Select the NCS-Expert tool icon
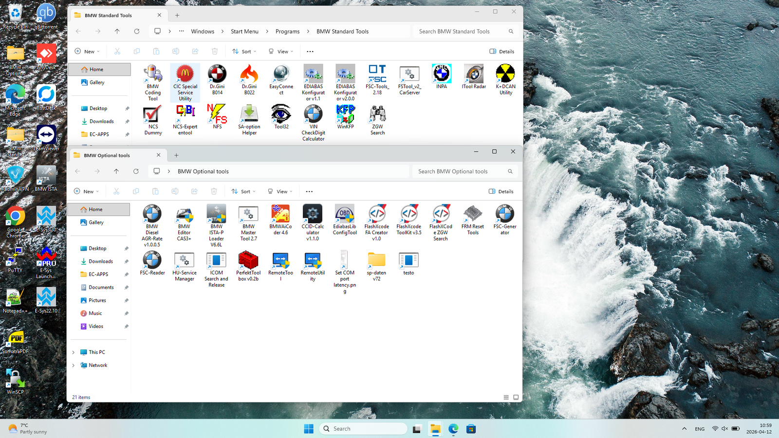This screenshot has width=779, height=438. [185, 114]
